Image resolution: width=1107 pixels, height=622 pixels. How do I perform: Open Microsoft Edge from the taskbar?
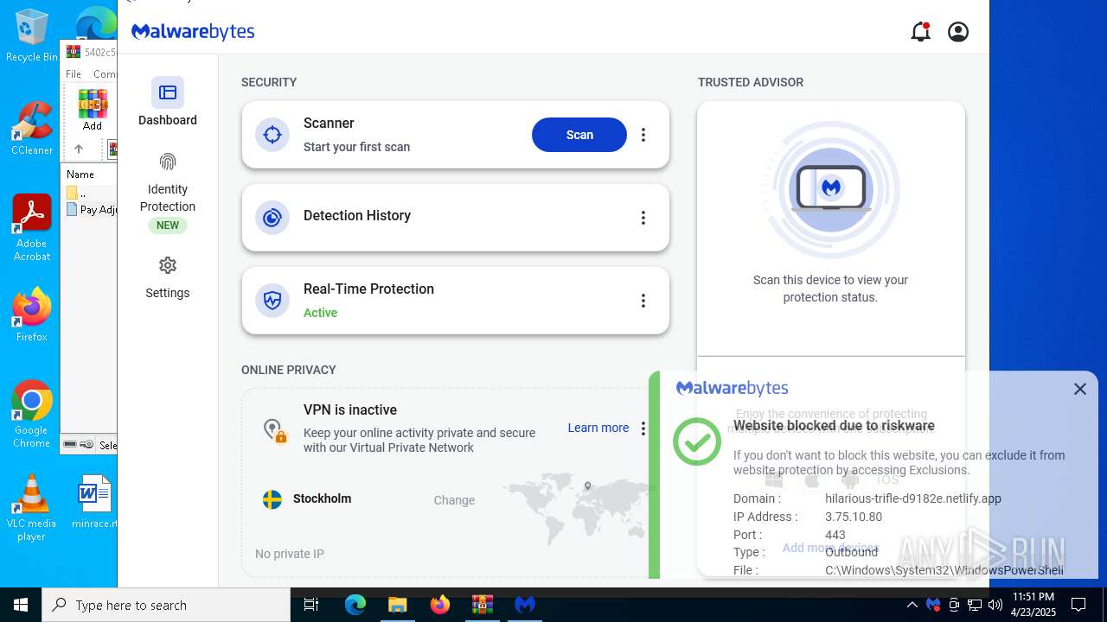(x=355, y=605)
